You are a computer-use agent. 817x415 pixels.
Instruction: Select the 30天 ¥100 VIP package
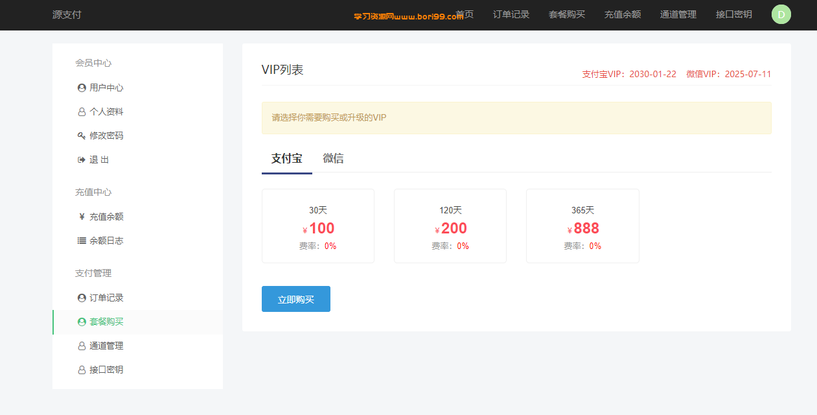tap(318, 226)
